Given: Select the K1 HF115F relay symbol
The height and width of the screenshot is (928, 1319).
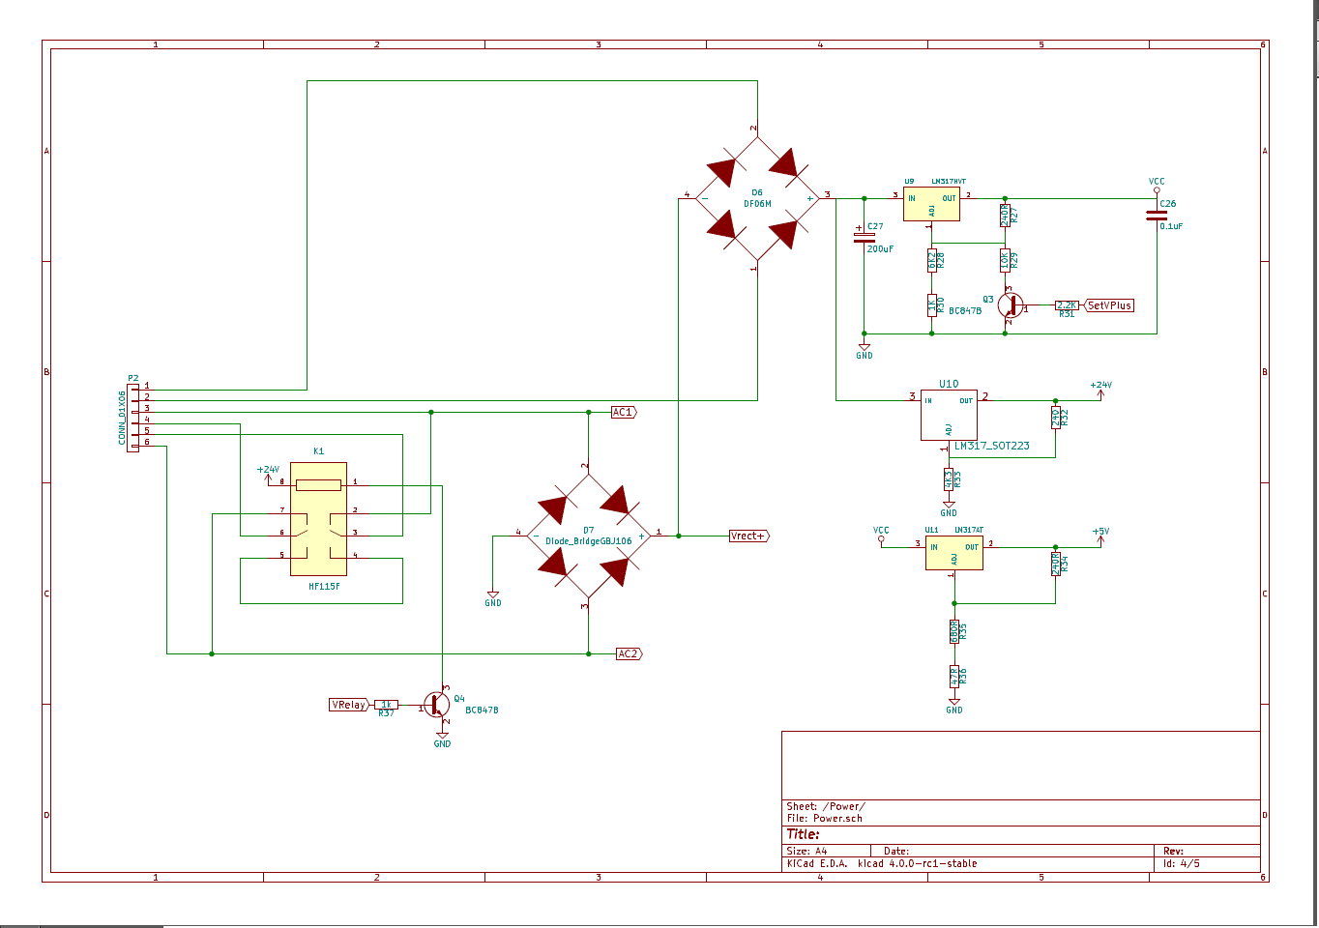Looking at the screenshot, I should [318, 520].
